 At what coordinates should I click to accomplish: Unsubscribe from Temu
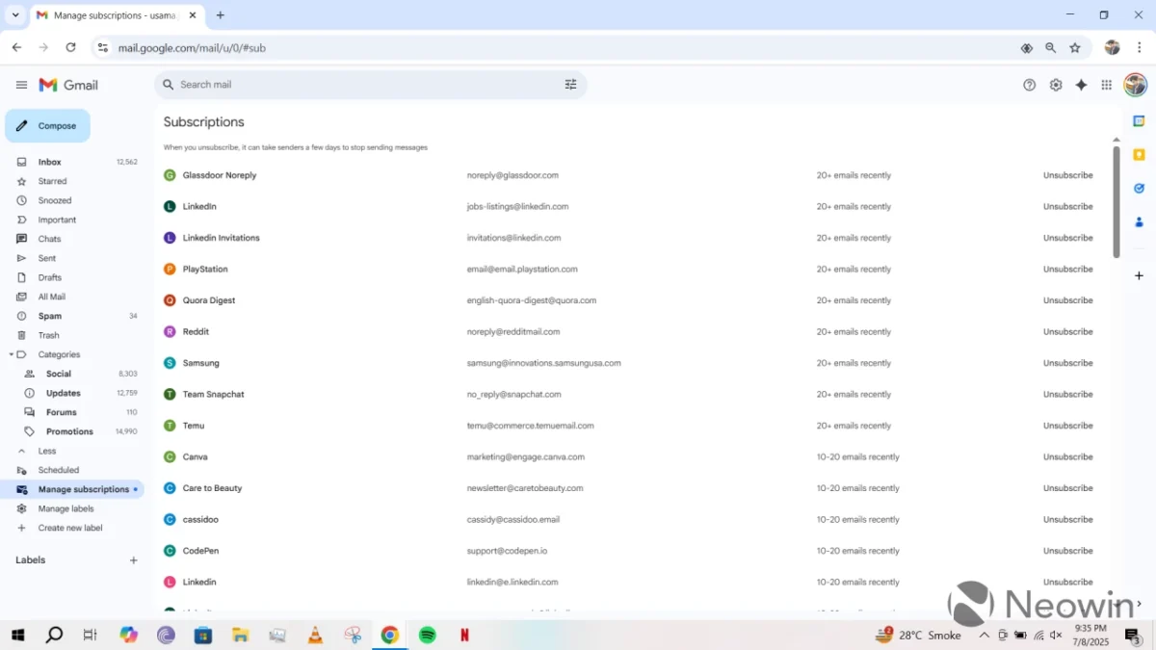point(1067,426)
